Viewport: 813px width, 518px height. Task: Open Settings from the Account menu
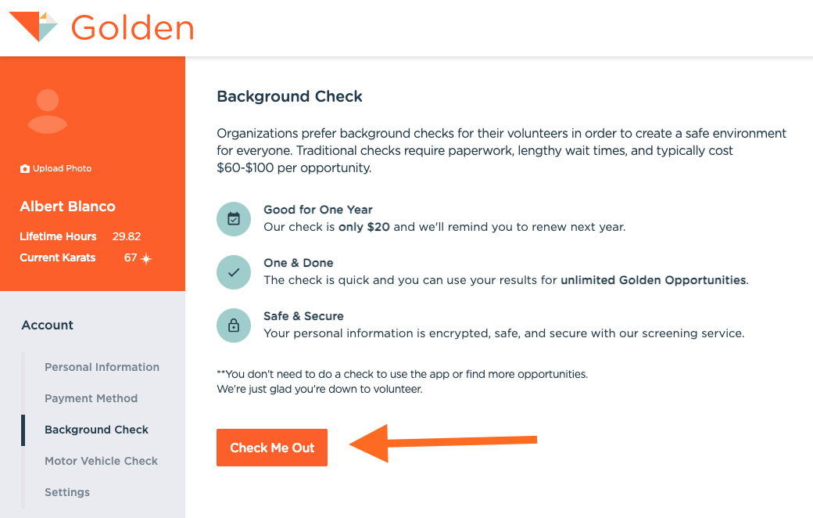pyautogui.click(x=67, y=492)
